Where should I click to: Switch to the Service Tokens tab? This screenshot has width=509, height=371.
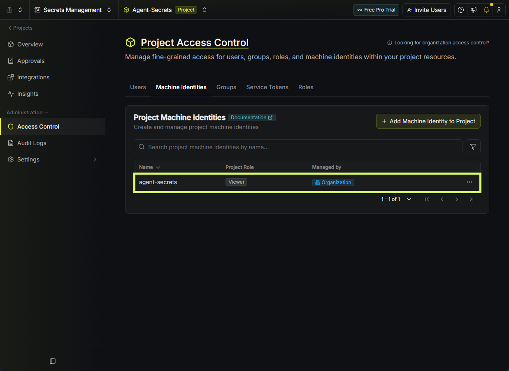point(267,87)
